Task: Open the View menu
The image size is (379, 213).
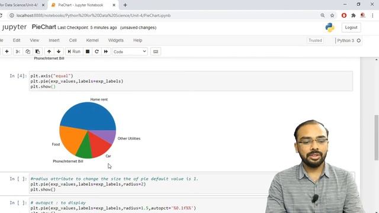Action: pyautogui.click(x=34, y=40)
